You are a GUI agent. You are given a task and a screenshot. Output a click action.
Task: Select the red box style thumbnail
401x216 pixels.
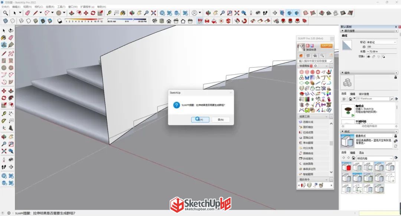(x=346, y=167)
